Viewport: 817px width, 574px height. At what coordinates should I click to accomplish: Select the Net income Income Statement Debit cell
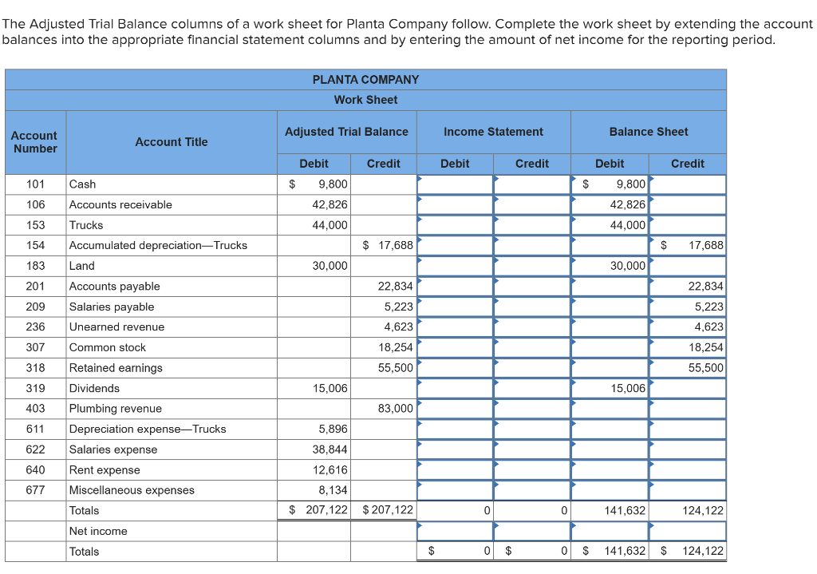pyautogui.click(x=455, y=530)
